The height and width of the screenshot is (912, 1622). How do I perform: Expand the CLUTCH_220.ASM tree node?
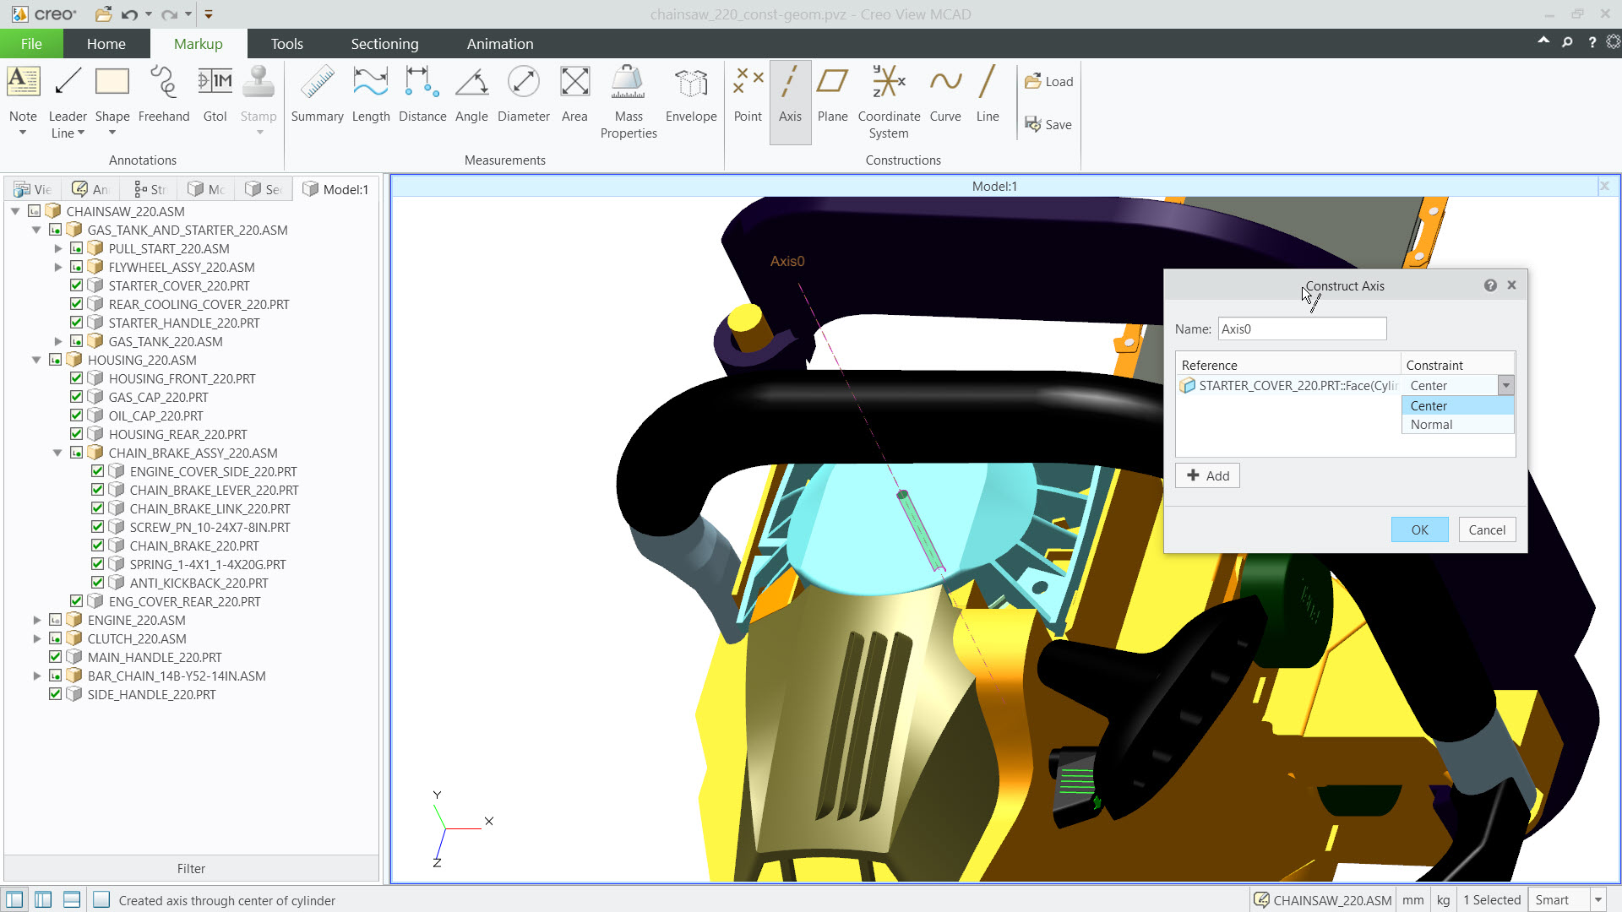coord(36,638)
